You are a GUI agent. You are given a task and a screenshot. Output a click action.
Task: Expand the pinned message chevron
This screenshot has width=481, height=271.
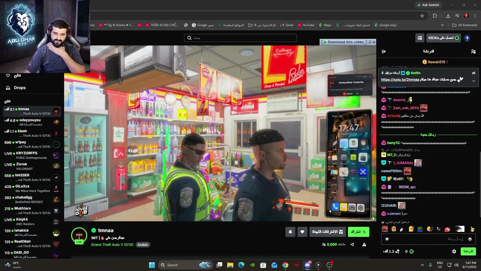tap(473, 81)
